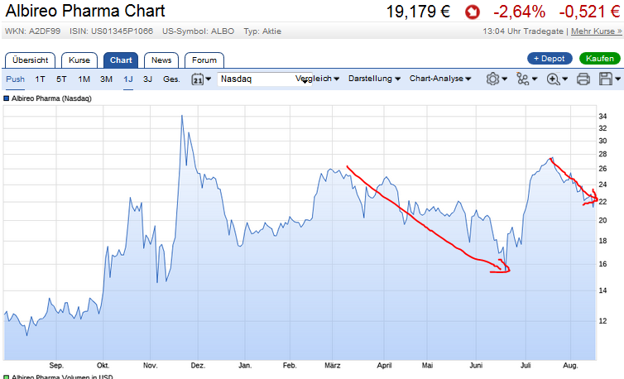Expand the arrow beside the calendar icon

click(x=208, y=79)
